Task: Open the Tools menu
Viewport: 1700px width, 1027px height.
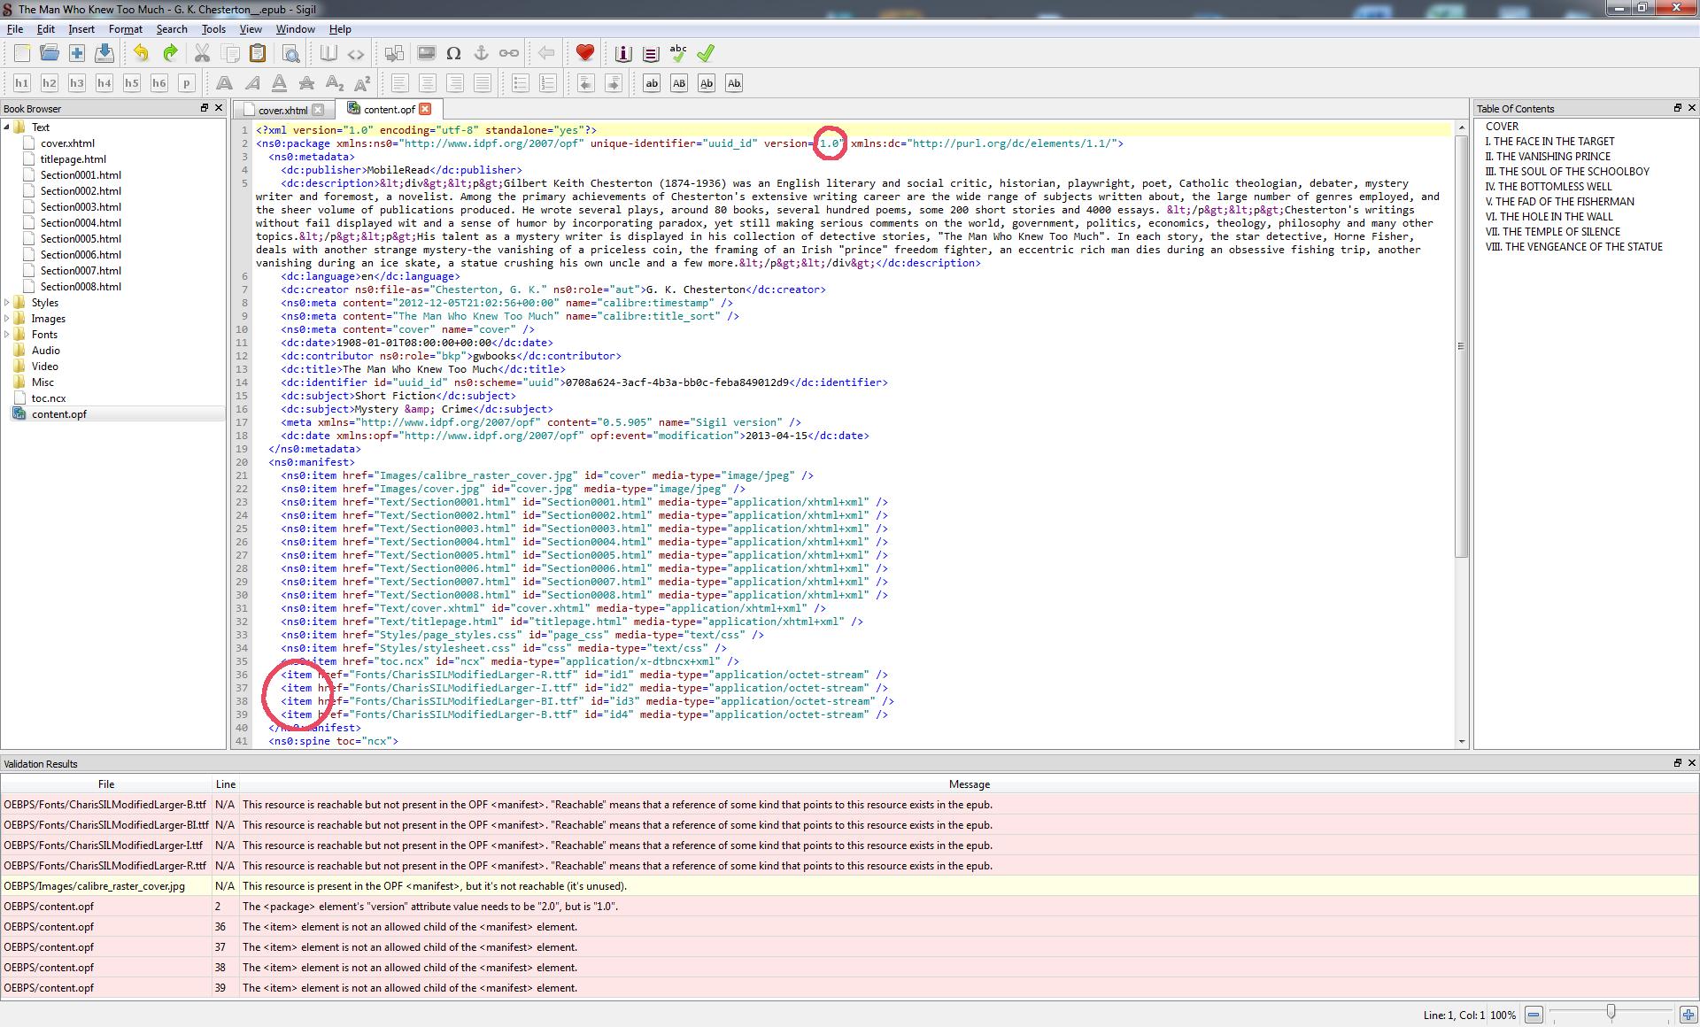Action: tap(213, 29)
